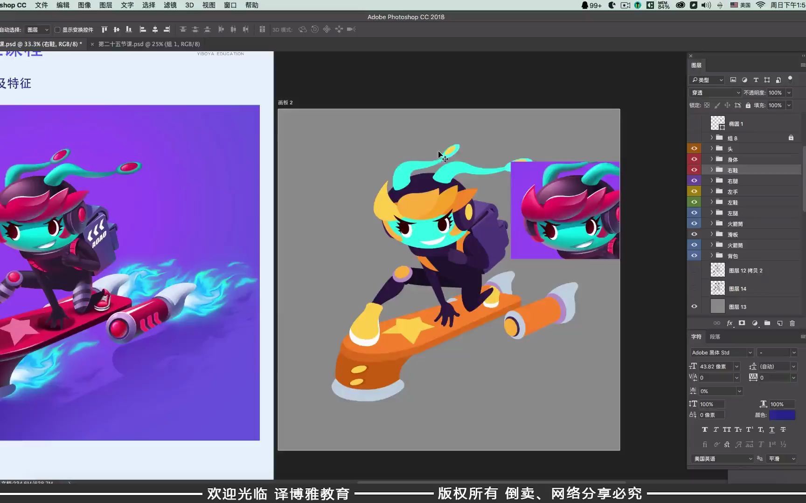The height and width of the screenshot is (503, 806).
Task: Click the volume icon in menu bar
Action: coord(706,5)
